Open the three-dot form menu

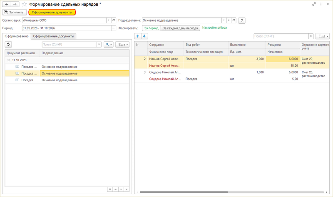click(321, 4)
